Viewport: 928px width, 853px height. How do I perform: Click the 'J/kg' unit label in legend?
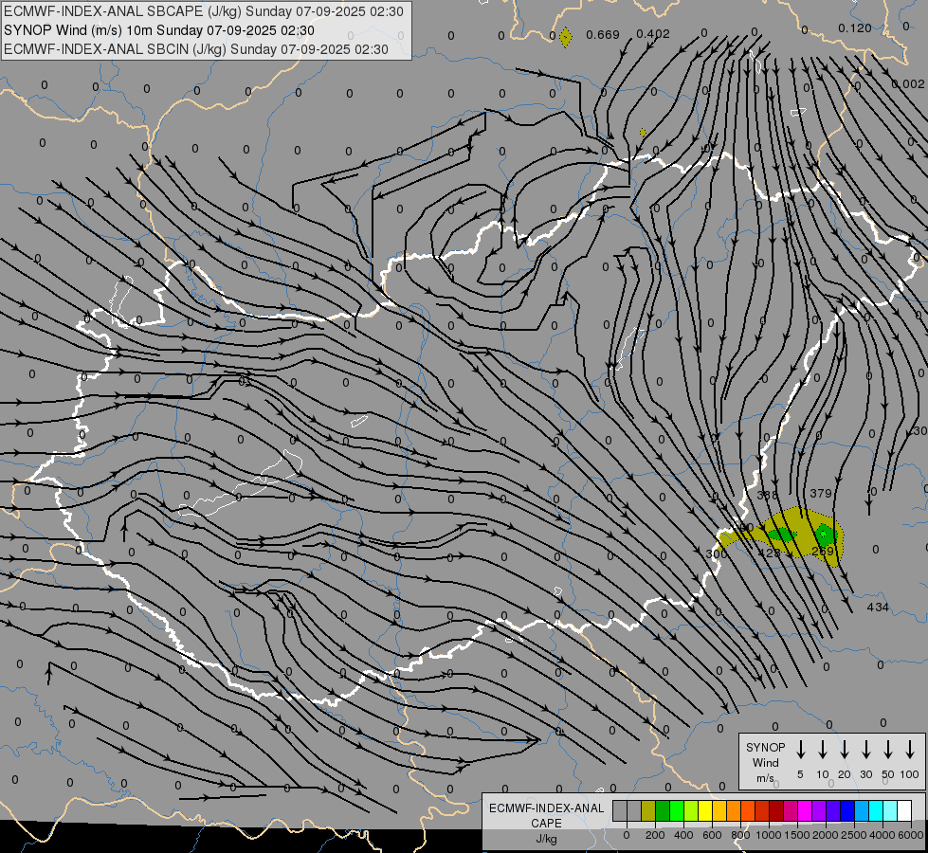pos(546,839)
